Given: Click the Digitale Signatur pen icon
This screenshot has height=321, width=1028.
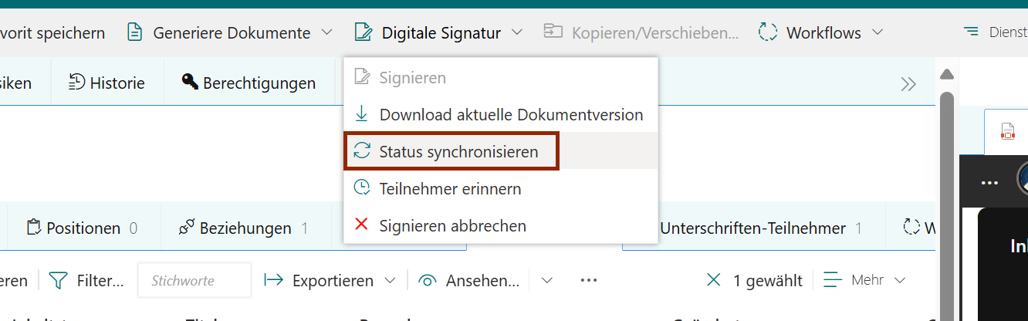Looking at the screenshot, I should [x=363, y=32].
